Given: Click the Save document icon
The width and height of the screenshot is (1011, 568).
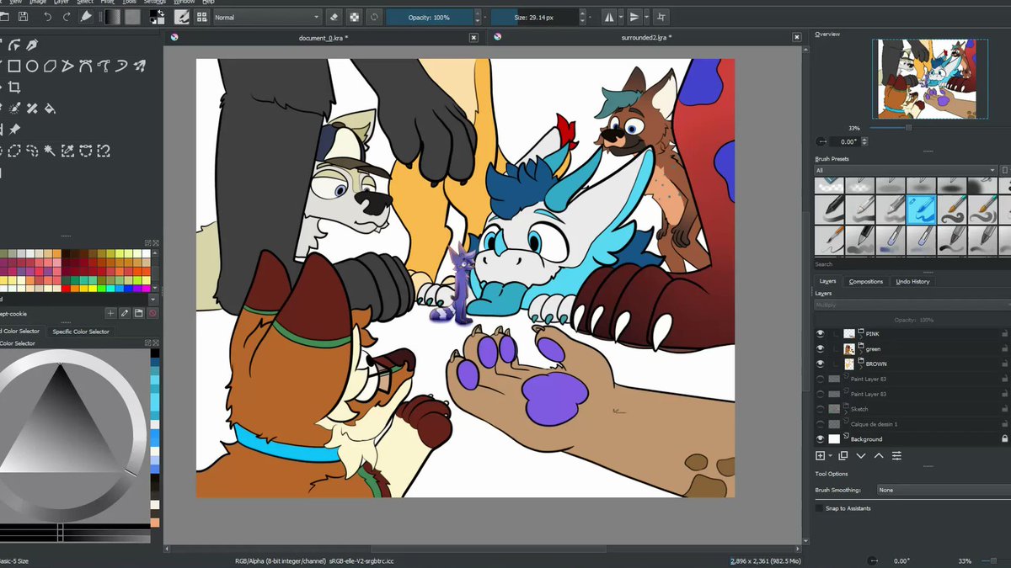Looking at the screenshot, I should [23, 17].
